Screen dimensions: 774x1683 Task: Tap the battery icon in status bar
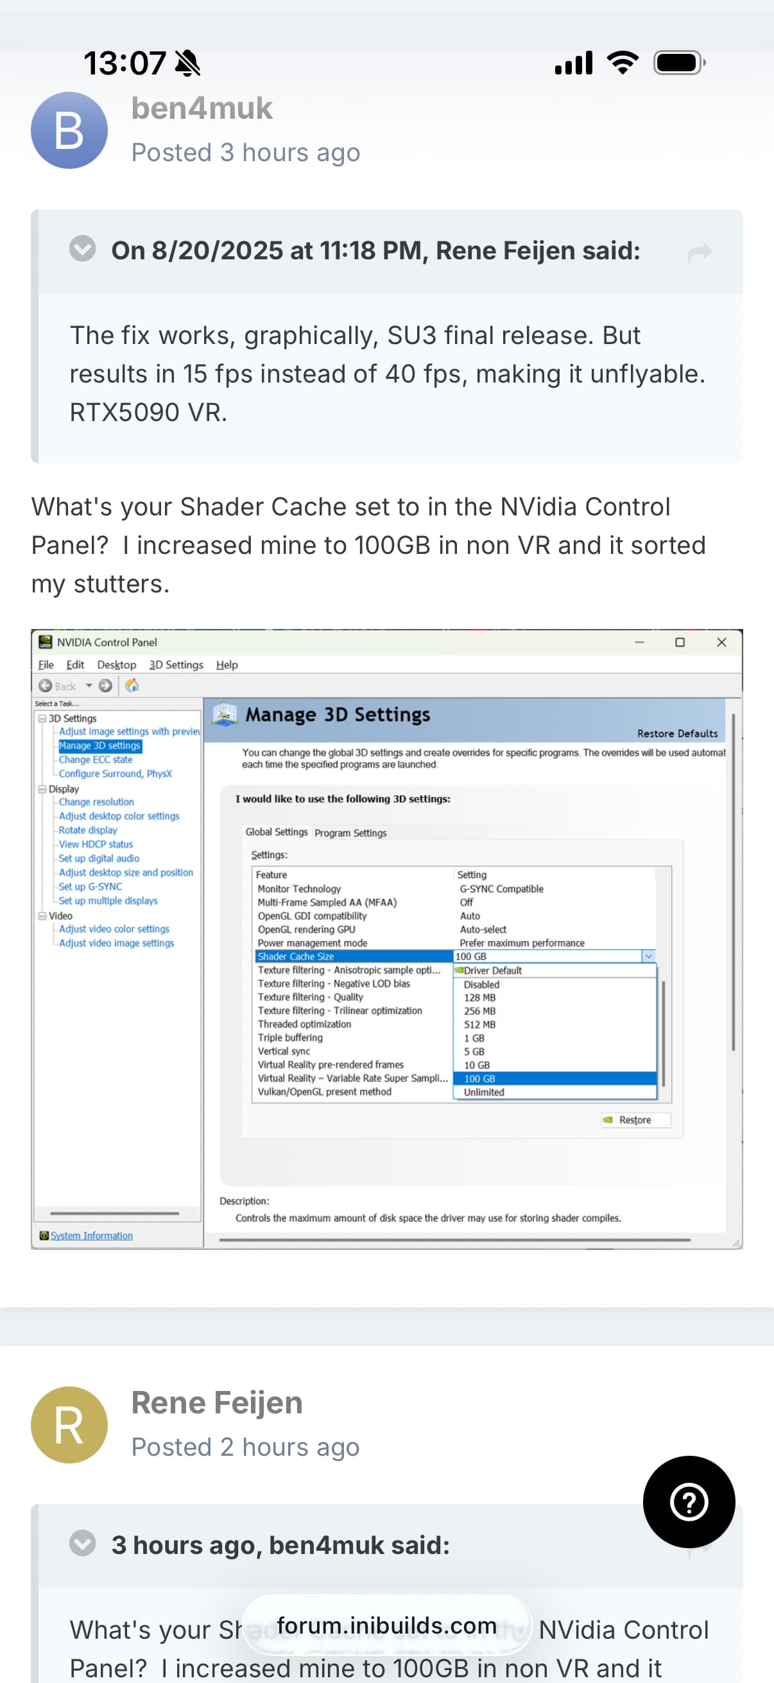[679, 63]
